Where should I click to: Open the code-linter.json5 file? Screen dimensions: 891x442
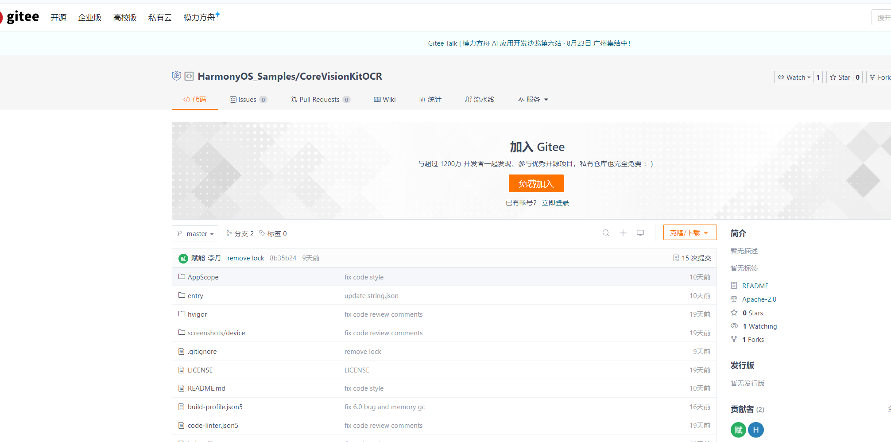coord(213,425)
